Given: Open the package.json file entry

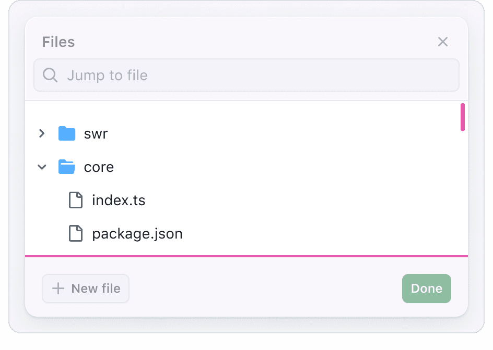Looking at the screenshot, I should click(x=137, y=234).
